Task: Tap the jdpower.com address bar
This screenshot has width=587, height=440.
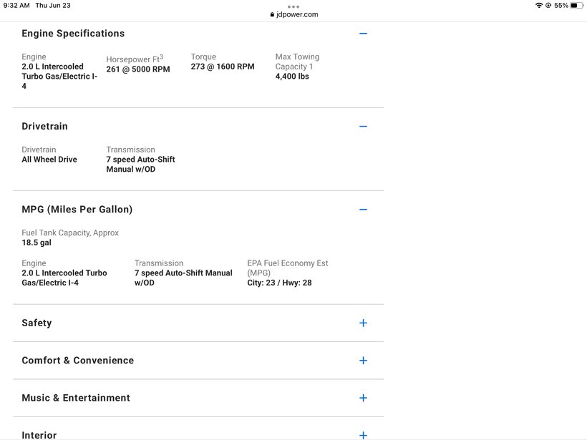Action: click(297, 14)
